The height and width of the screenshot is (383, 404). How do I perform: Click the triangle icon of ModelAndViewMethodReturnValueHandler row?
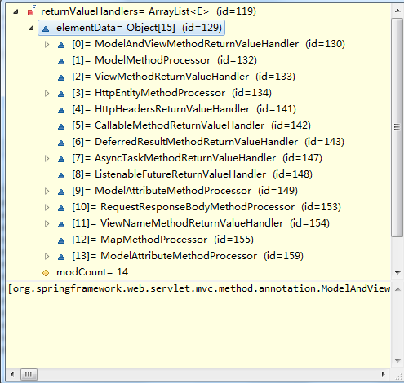[61, 45]
